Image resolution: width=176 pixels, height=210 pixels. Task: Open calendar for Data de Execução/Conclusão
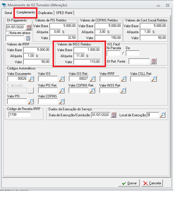[114, 115]
